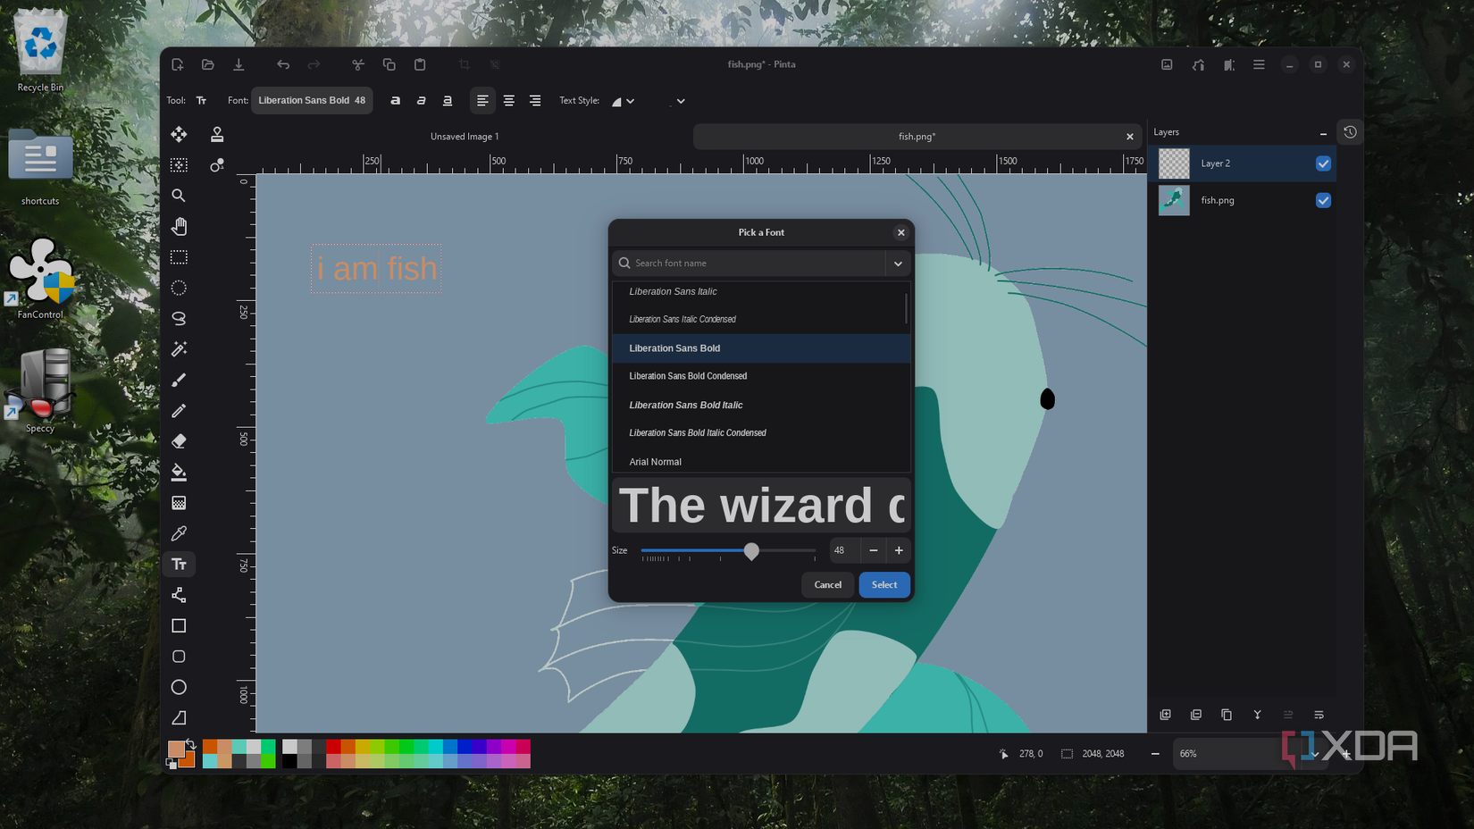Select the Recolor tool
The height and width of the screenshot is (829, 1474).
point(217,165)
